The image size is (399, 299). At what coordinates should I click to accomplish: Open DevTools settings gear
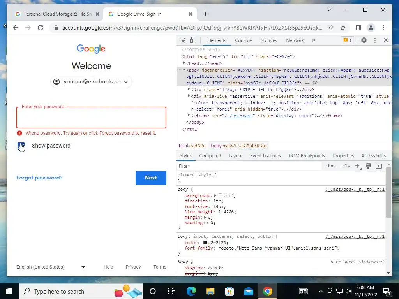click(364, 40)
